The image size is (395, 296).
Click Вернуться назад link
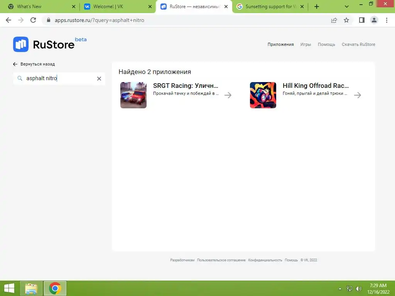pos(37,64)
